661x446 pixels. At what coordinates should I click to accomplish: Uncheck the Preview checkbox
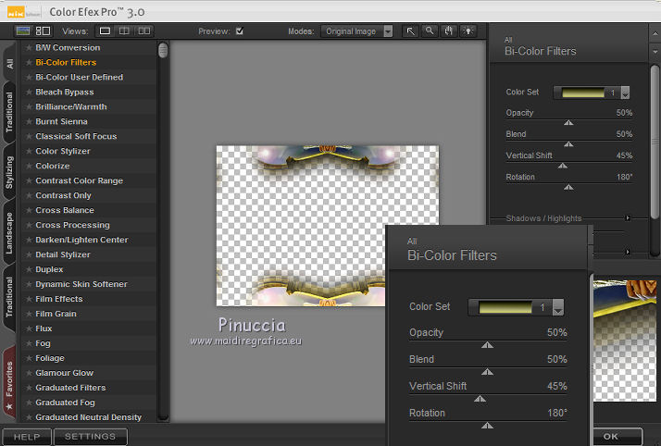coord(240,31)
